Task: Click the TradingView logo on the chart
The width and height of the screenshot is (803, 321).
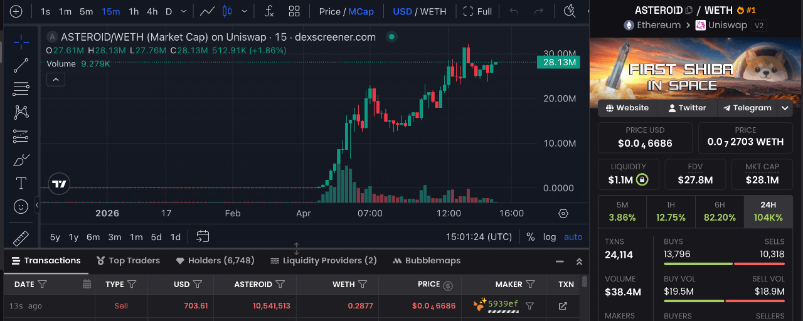Action: [x=59, y=184]
